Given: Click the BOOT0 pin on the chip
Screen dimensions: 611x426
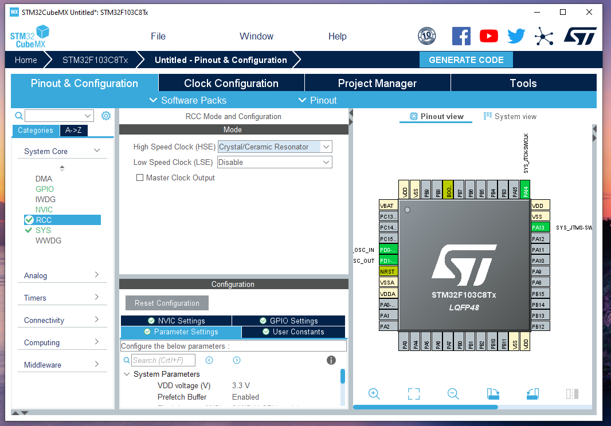Looking at the screenshot, I should 448,190.
